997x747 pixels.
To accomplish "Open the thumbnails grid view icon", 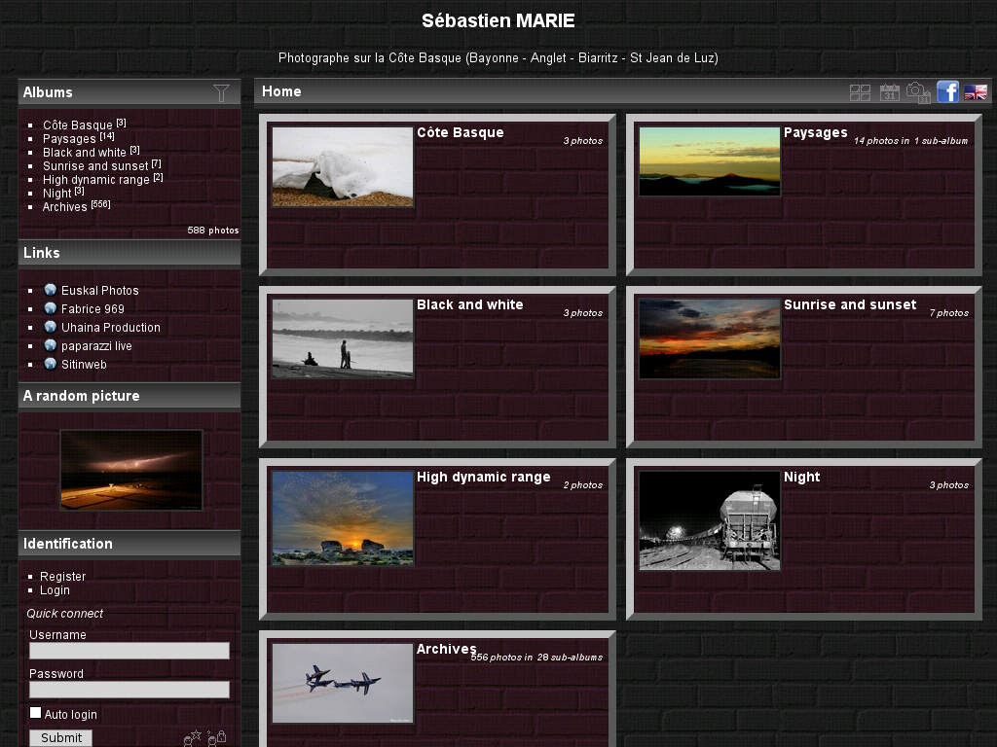I will [860, 92].
